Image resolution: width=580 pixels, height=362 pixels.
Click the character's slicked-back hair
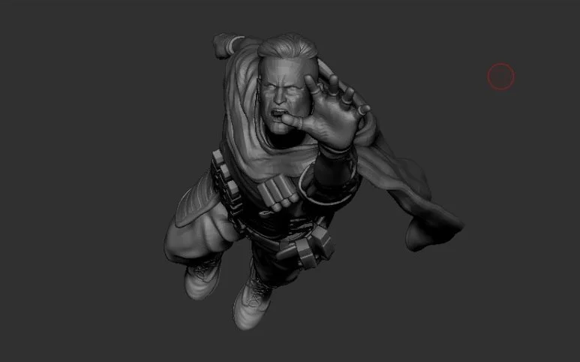tap(281, 53)
